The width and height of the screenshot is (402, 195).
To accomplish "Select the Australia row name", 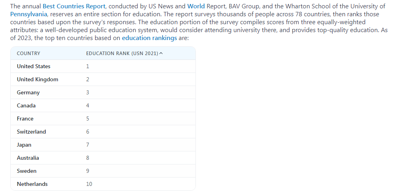I will click(x=28, y=158).
